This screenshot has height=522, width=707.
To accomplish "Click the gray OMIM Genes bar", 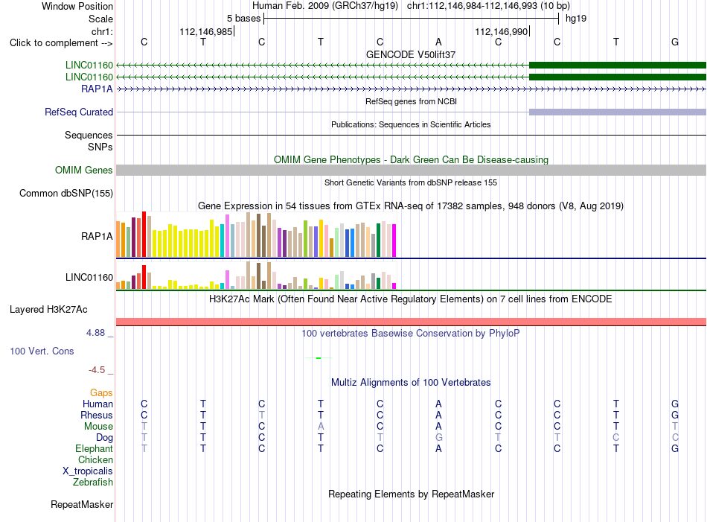I will [412, 170].
